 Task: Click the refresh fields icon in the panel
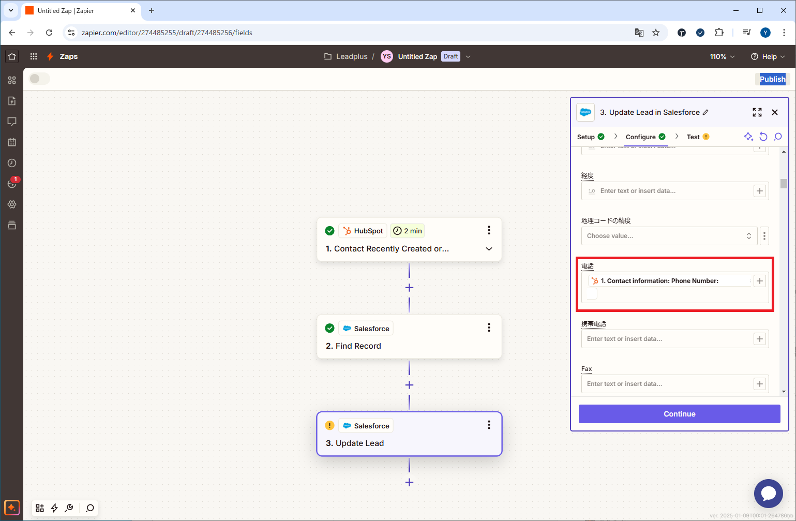(763, 137)
